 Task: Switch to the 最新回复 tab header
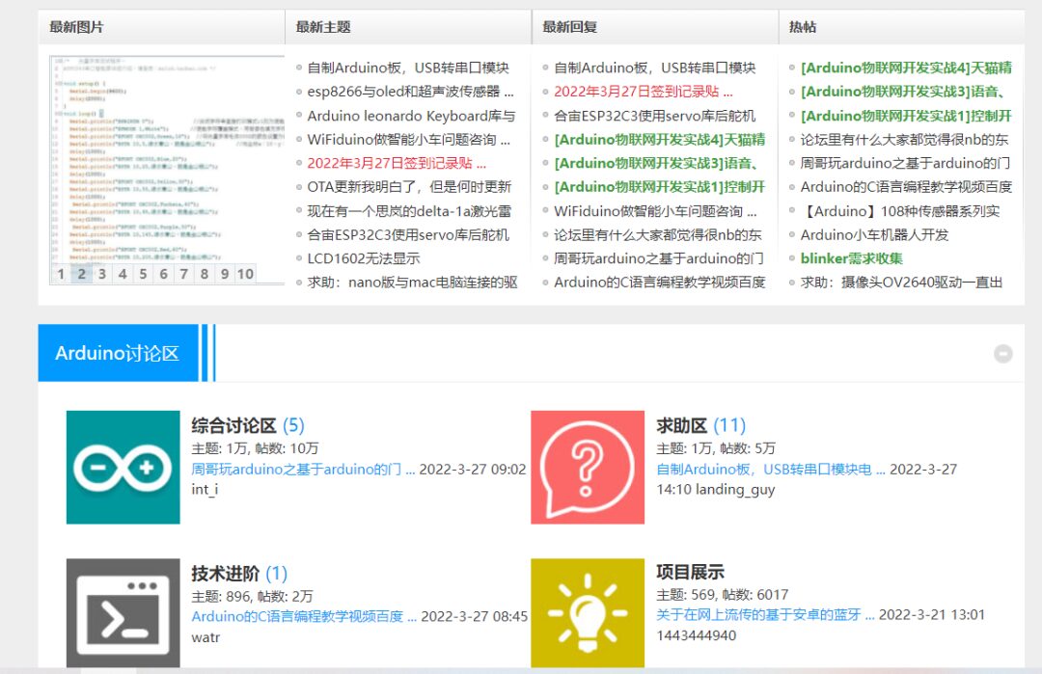(569, 27)
